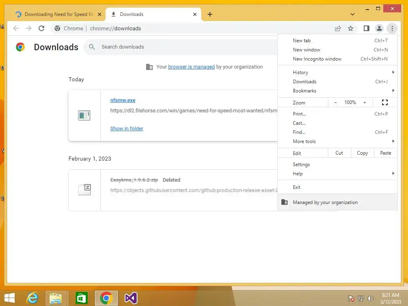408x306 pixels.
Task: Click the building icon next to Managed by your organization
Action: click(284, 202)
